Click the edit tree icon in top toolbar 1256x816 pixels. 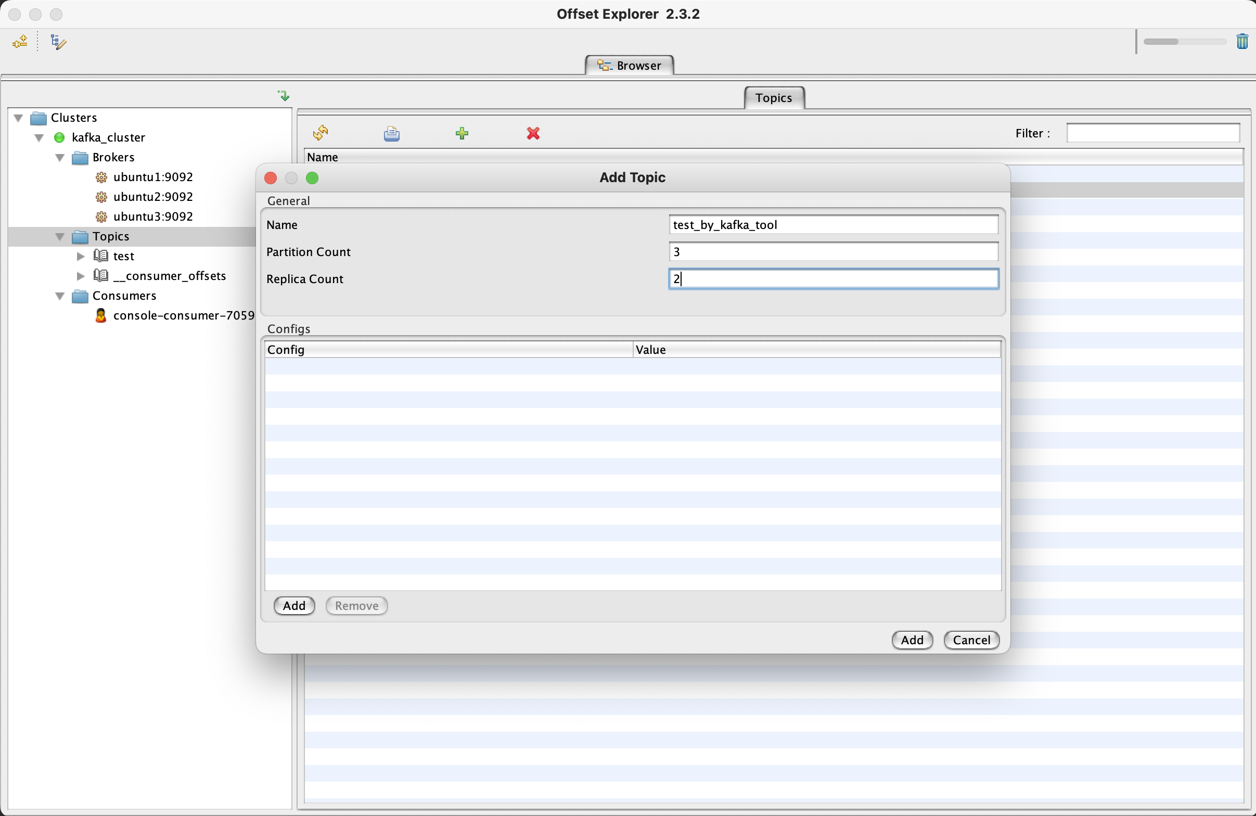(58, 42)
